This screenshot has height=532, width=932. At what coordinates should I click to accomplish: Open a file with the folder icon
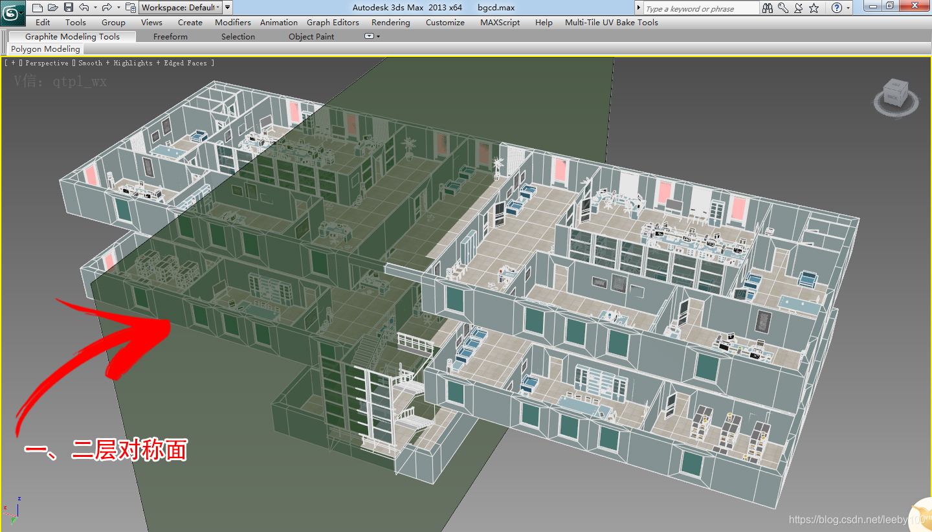click(x=53, y=8)
